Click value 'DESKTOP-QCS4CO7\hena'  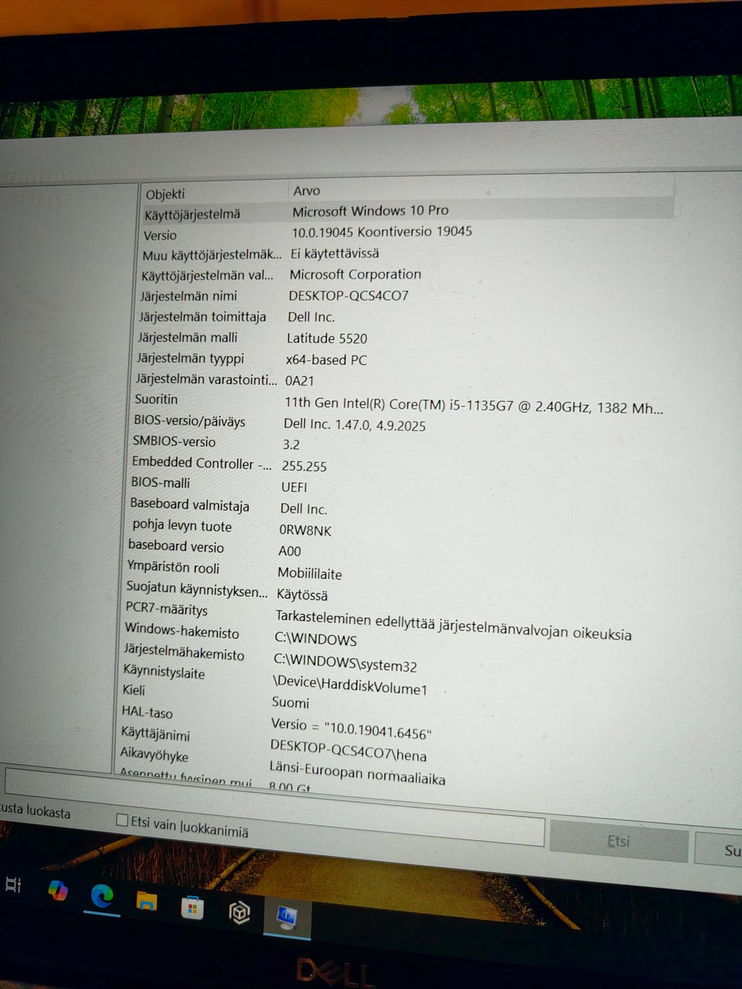349,751
